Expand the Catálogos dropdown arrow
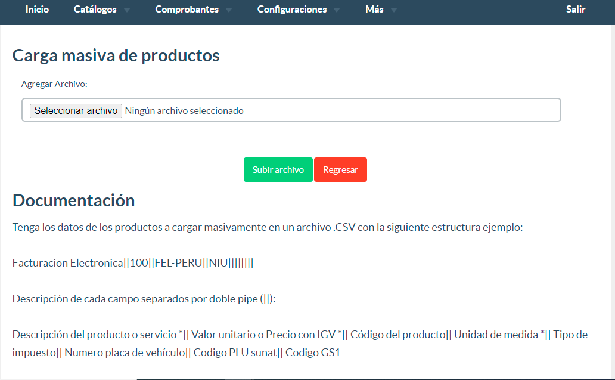Image resolution: width=615 pixels, height=380 pixels. coord(127,10)
